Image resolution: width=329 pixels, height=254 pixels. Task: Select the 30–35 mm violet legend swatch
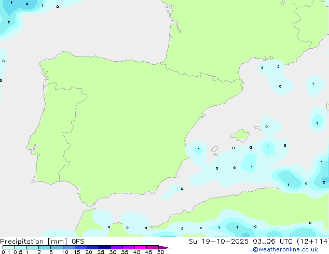[x=117, y=247]
